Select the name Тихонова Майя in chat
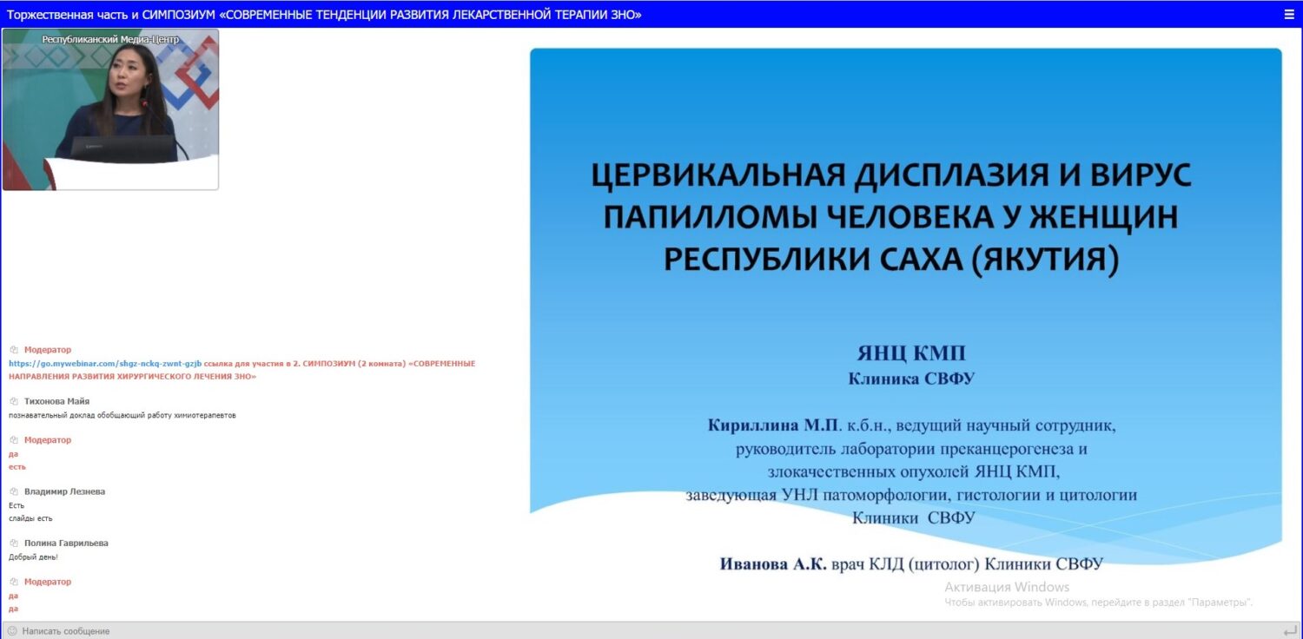Image resolution: width=1303 pixels, height=639 pixels. pyautogui.click(x=56, y=402)
